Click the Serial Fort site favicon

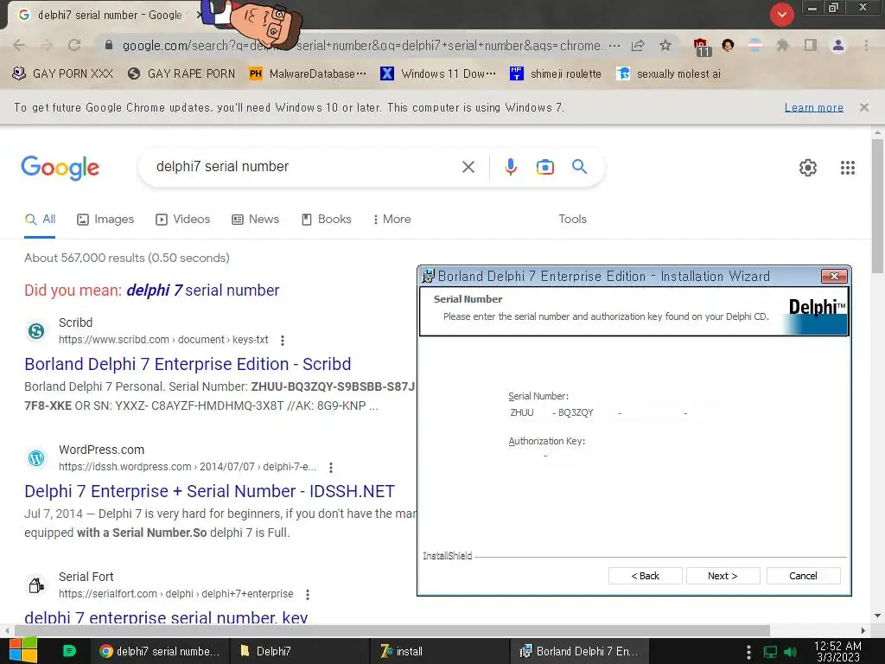(36, 585)
